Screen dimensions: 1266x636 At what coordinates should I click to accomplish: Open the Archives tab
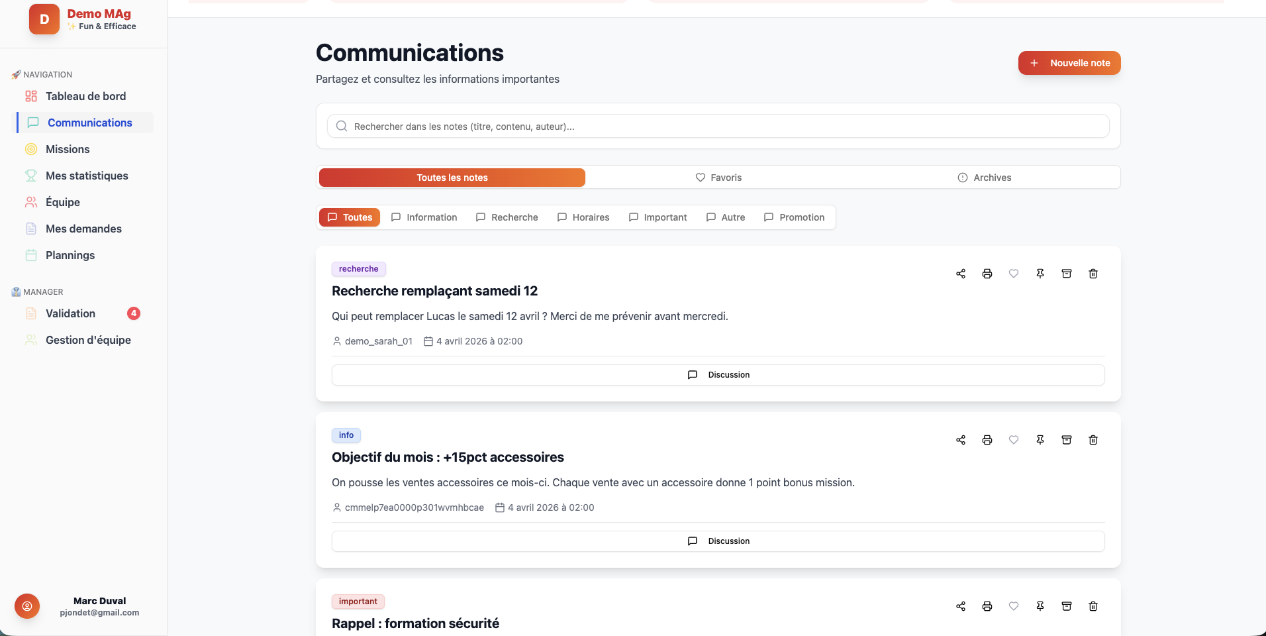click(x=985, y=177)
